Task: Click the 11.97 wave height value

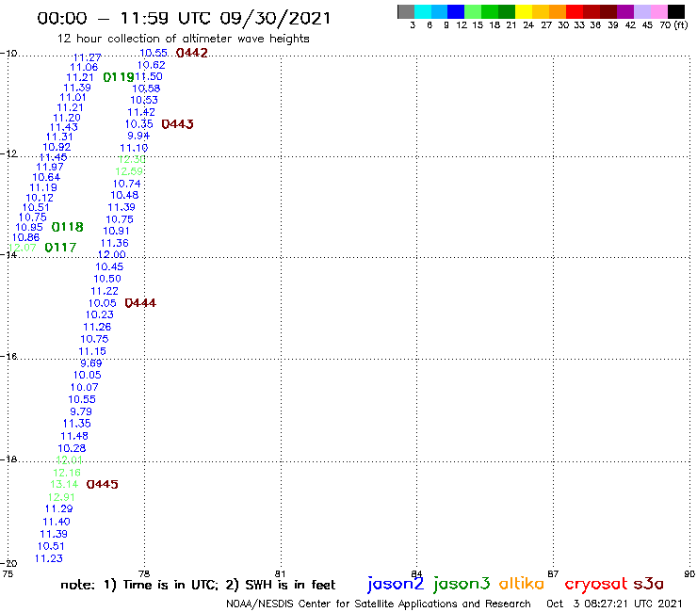Action: tap(50, 167)
